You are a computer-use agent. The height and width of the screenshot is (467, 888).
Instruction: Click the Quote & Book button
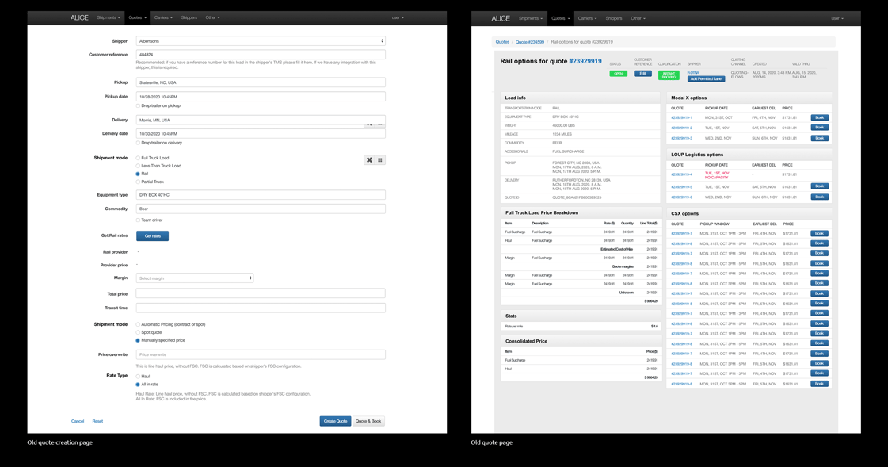[368, 421]
